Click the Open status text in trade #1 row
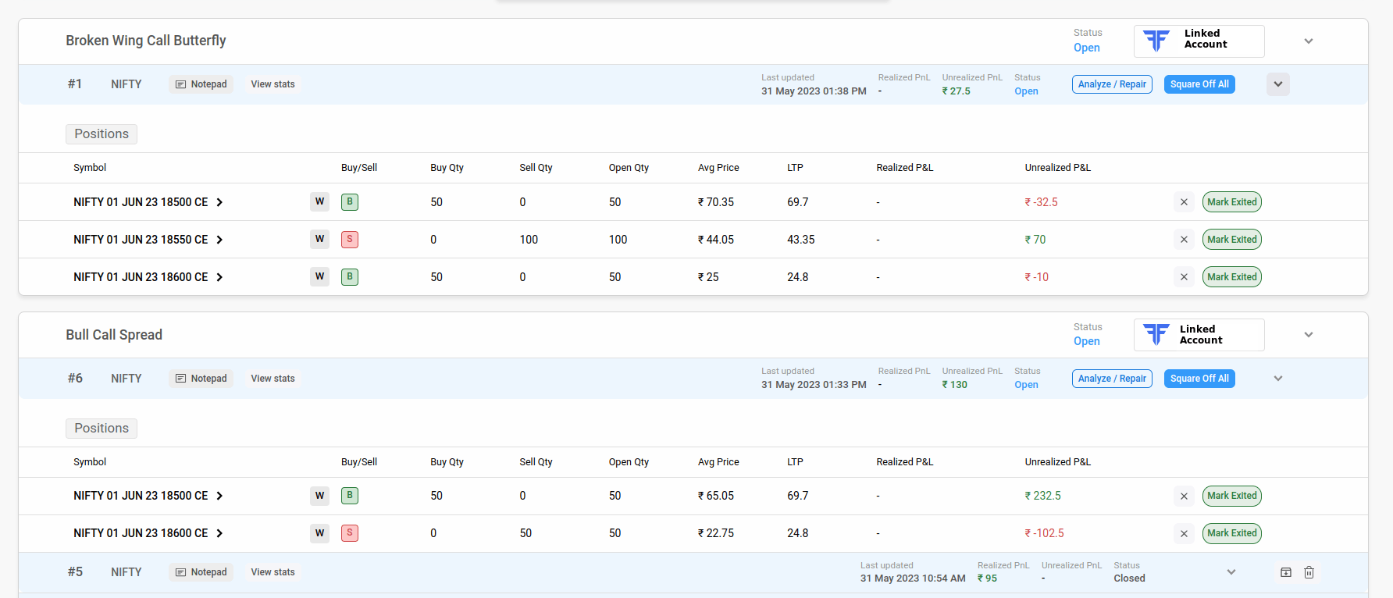The height and width of the screenshot is (598, 1393). (x=1026, y=91)
